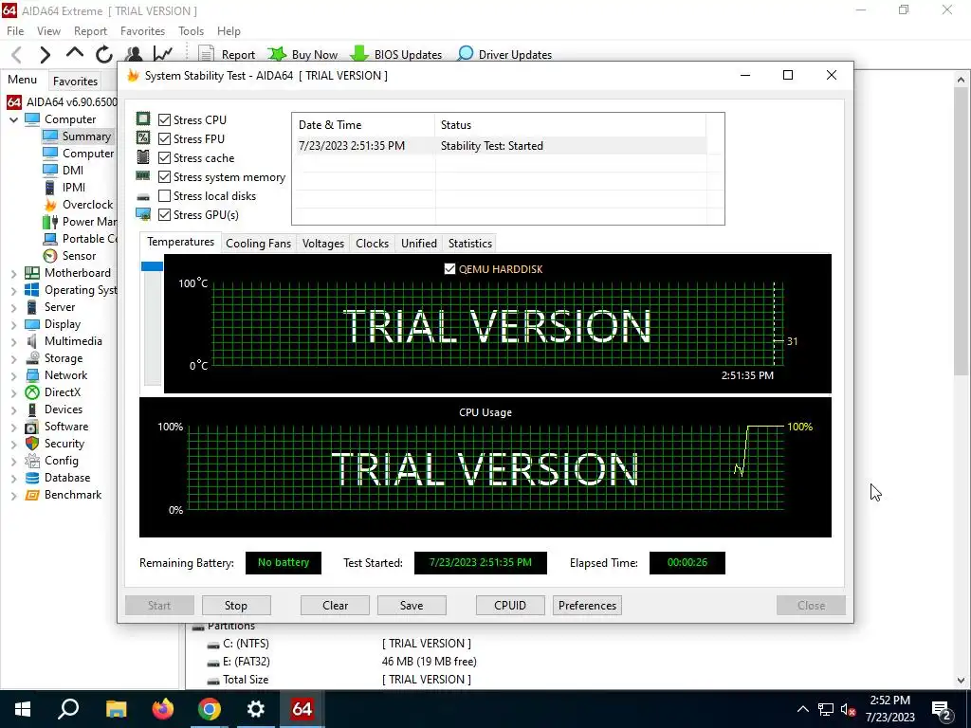This screenshot has height=728, width=971.
Task: Expand the Display tree node
Action: [13, 324]
